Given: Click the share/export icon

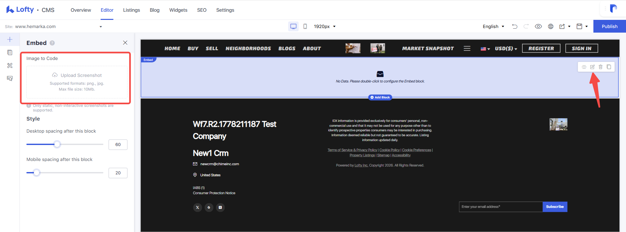Looking at the screenshot, I should coord(562,26).
